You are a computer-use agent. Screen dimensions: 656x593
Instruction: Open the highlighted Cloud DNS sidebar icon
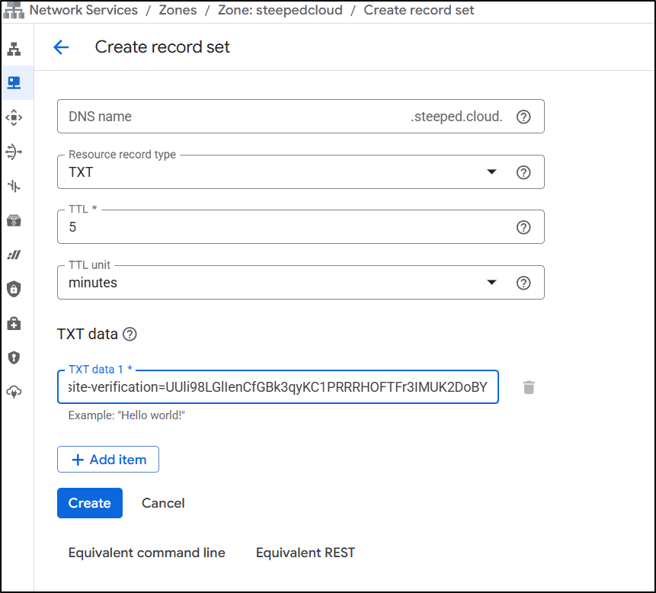14,82
